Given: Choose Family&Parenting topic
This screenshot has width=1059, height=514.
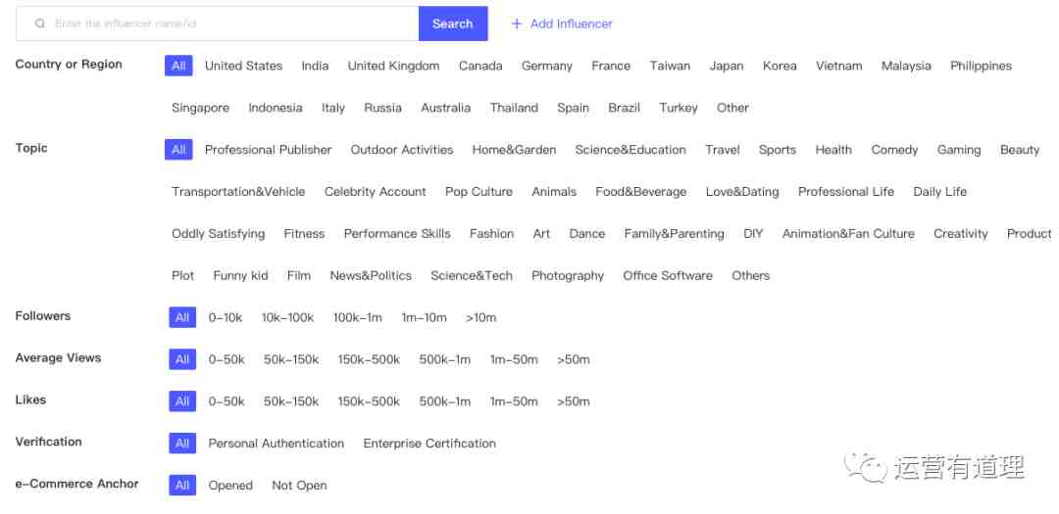Looking at the screenshot, I should coord(674,233).
